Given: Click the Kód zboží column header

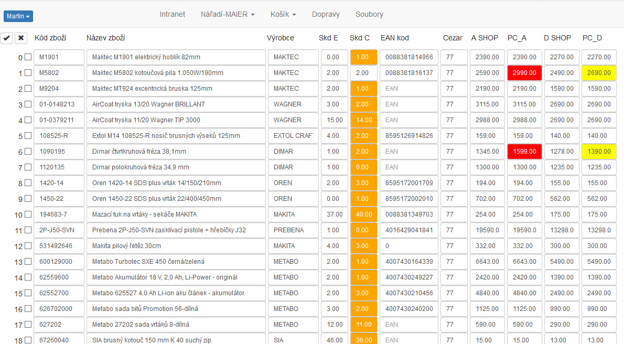Looking at the screenshot, I should coord(50,38).
